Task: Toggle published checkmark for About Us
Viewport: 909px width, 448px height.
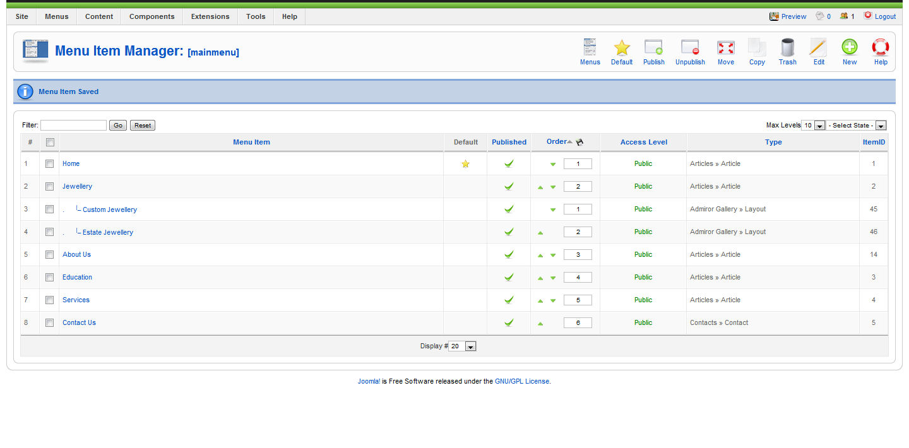Action: (x=509, y=255)
